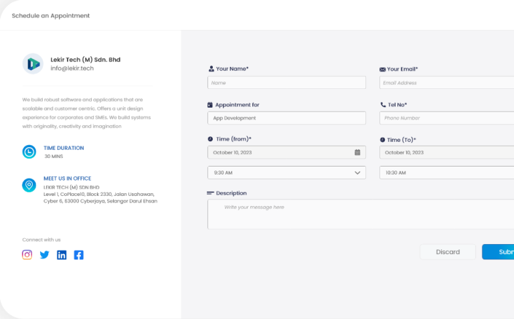Expand the 9:30 AM time dropdown
514x319 pixels.
pos(357,173)
